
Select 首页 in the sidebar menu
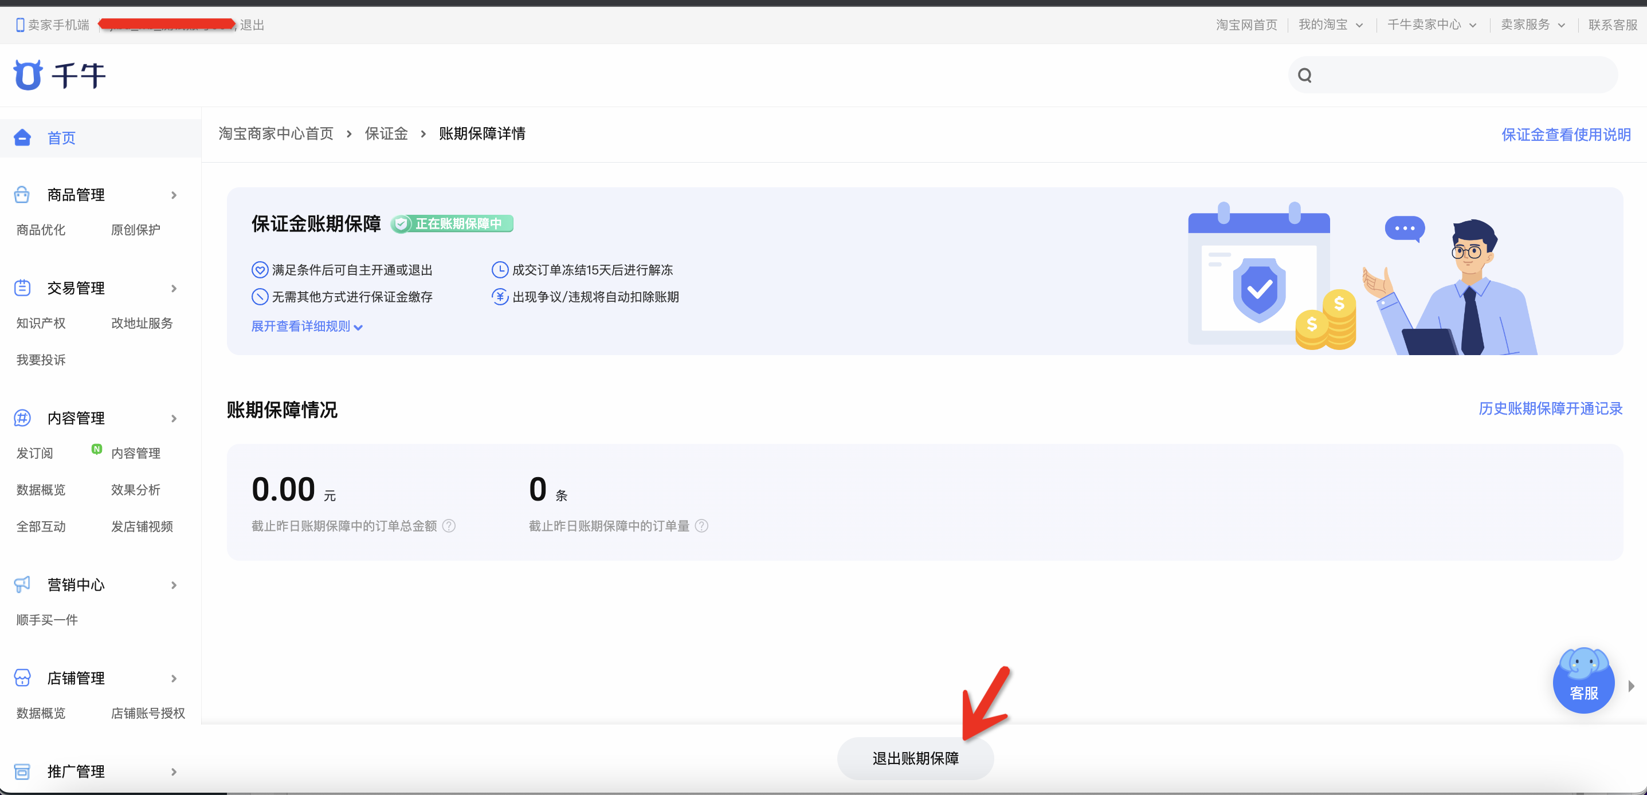tap(100, 138)
